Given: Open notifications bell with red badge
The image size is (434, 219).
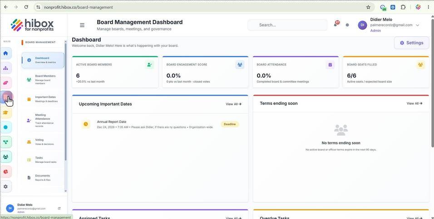Looking at the screenshot, I should pyautogui.click(x=336, y=24).
